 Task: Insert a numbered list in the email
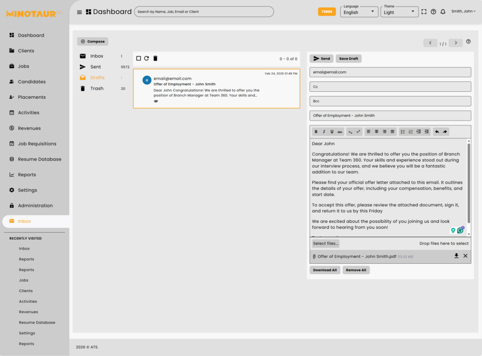(x=410, y=132)
